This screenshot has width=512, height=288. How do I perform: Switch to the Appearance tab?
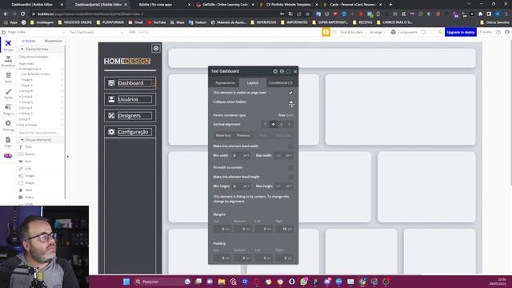(225, 82)
